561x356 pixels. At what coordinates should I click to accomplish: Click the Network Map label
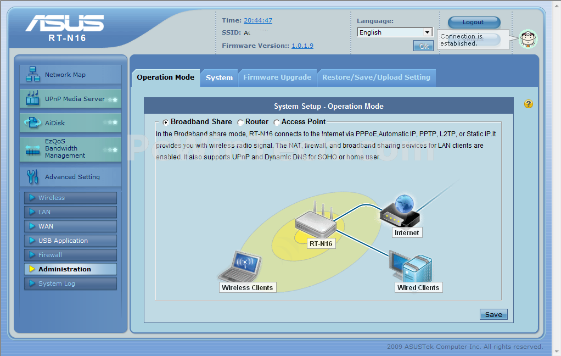65,75
